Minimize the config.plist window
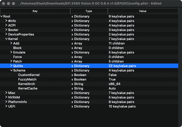Viewport: 182px width, 127px height. click(x=8, y=3)
